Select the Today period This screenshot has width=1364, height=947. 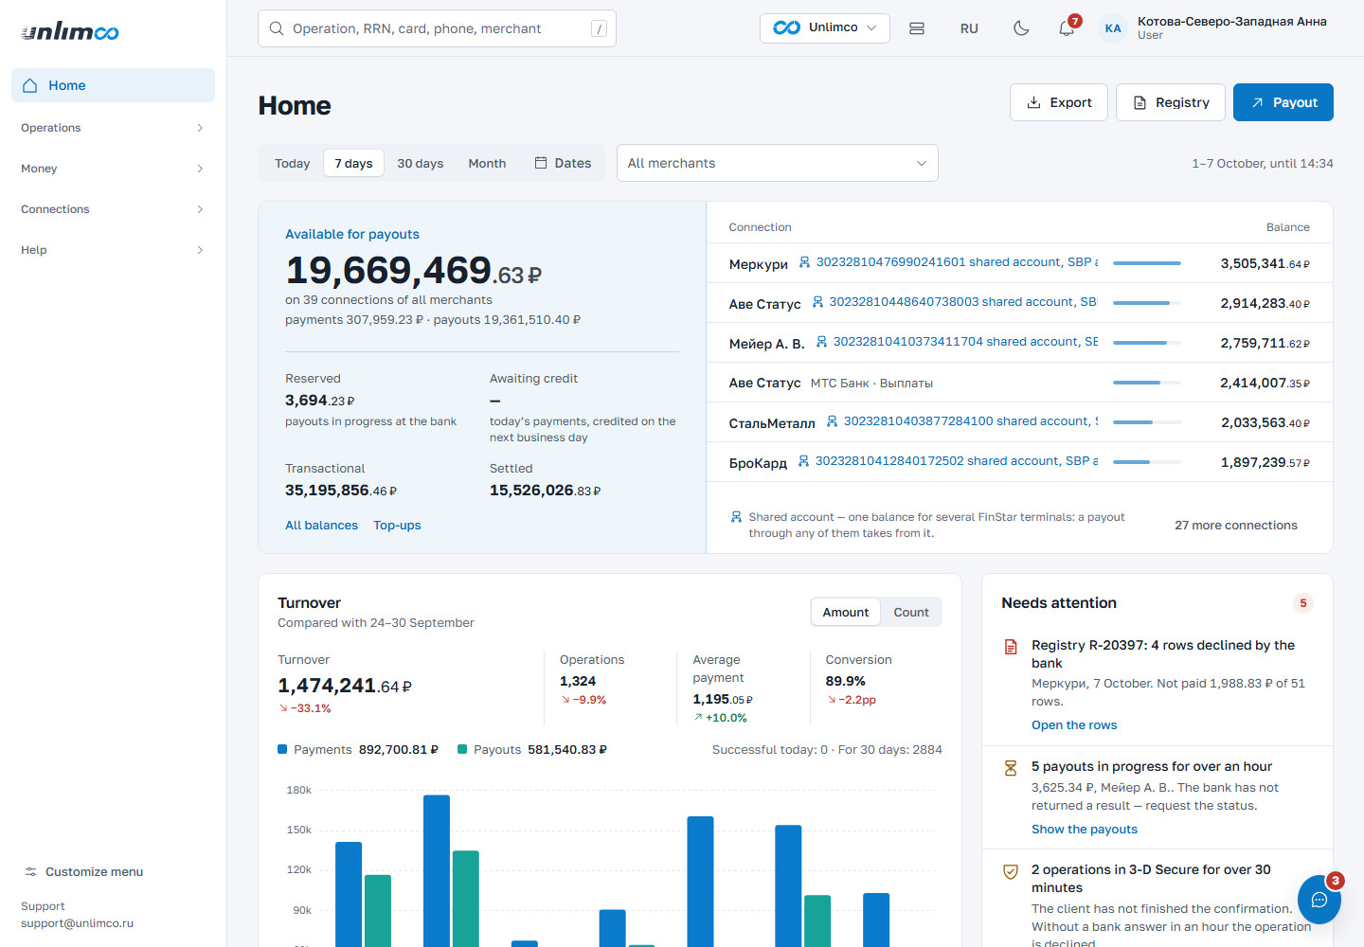coord(293,163)
